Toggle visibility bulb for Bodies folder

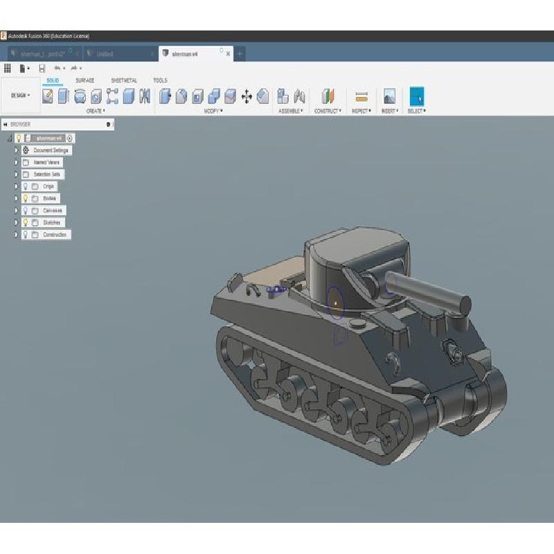26,198
